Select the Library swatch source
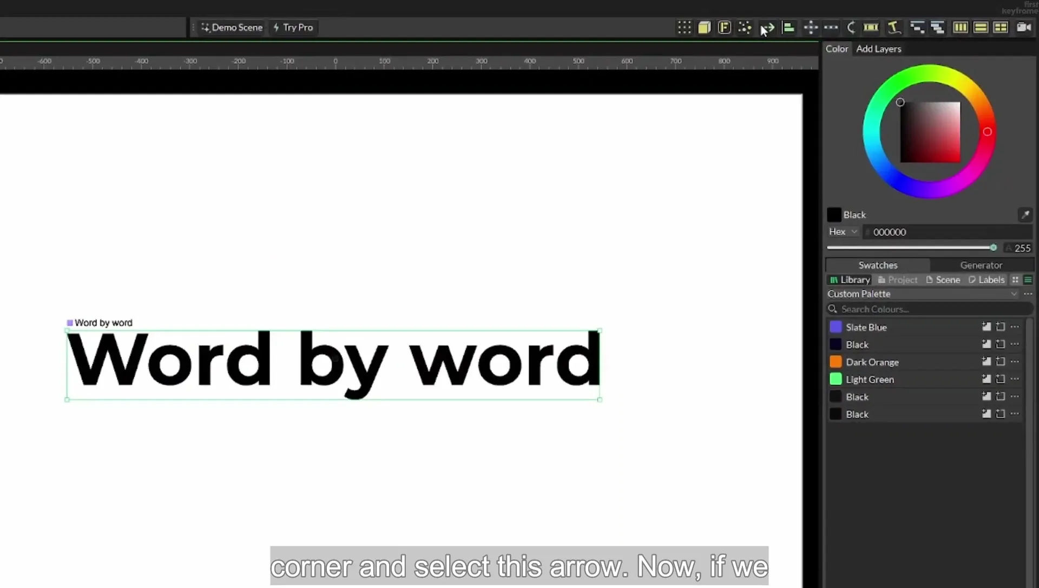 pos(850,279)
